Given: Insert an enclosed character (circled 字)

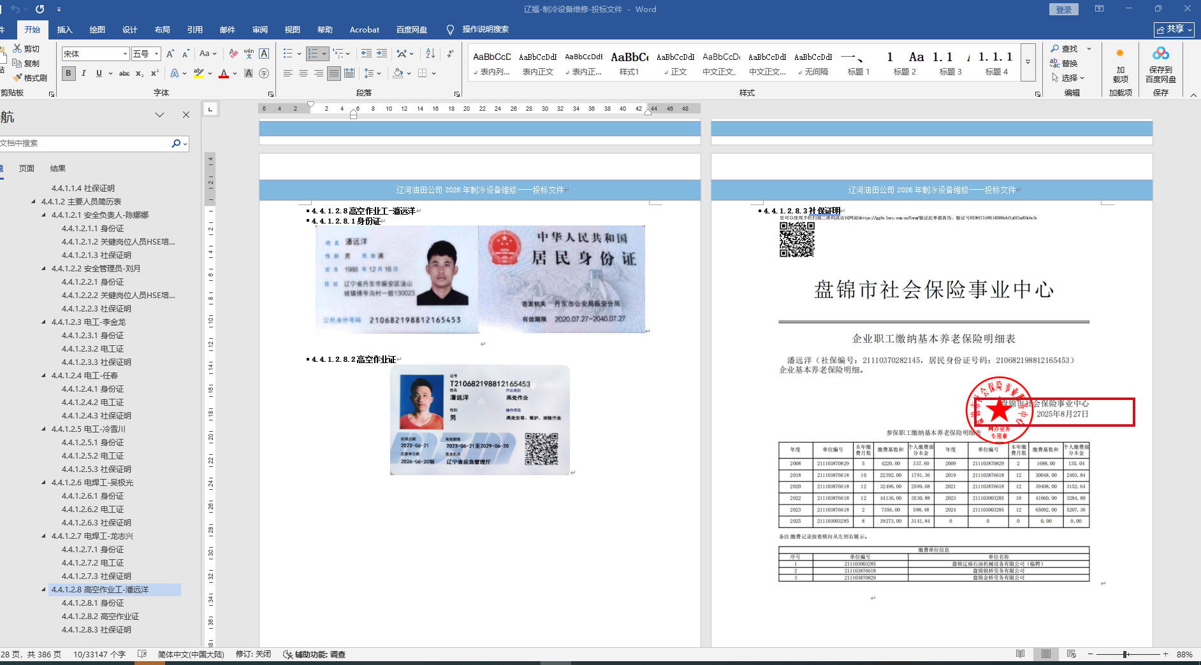Looking at the screenshot, I should (x=264, y=73).
